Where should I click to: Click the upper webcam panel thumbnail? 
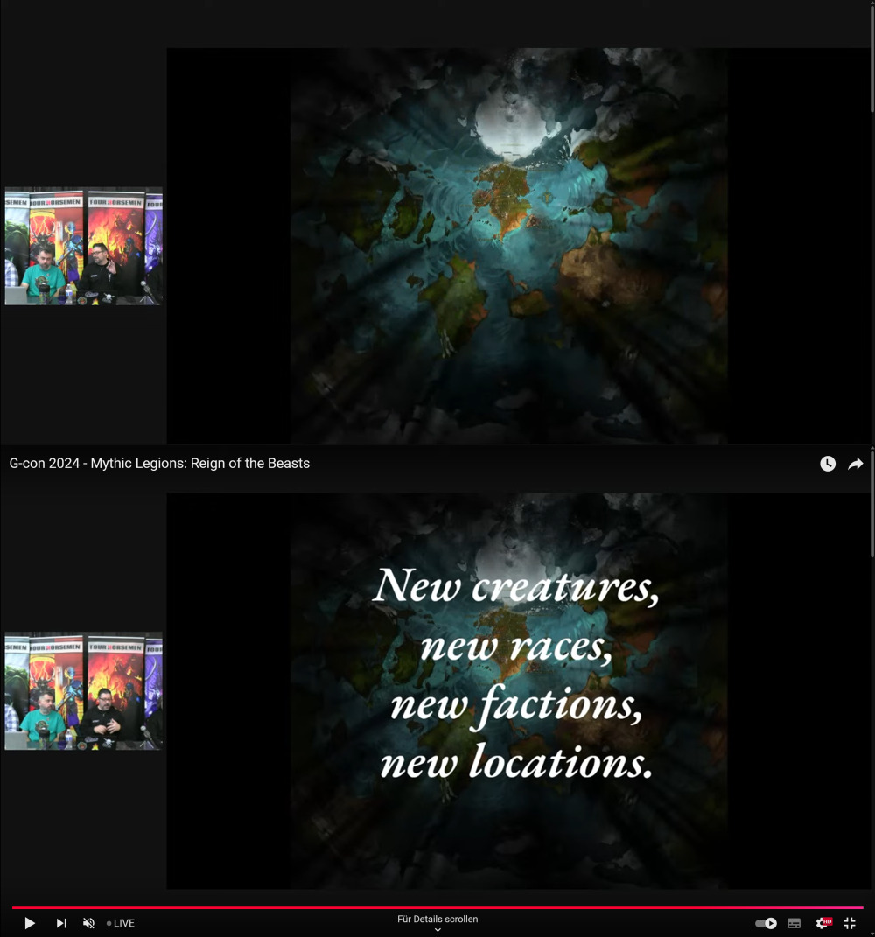tap(84, 246)
